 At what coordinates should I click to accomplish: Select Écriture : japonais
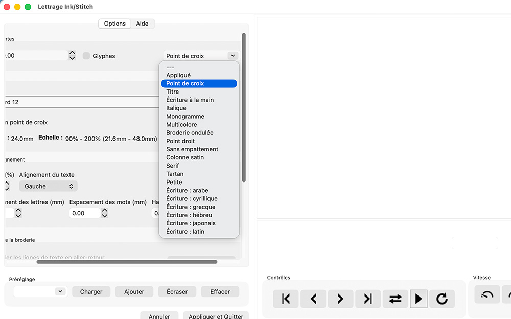pyautogui.click(x=199, y=223)
